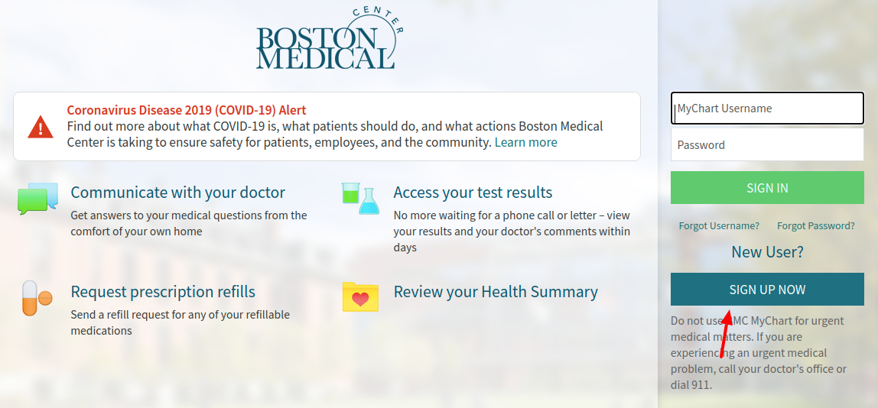Click the Review your Health Summary heading
878x408 pixels.
click(496, 292)
